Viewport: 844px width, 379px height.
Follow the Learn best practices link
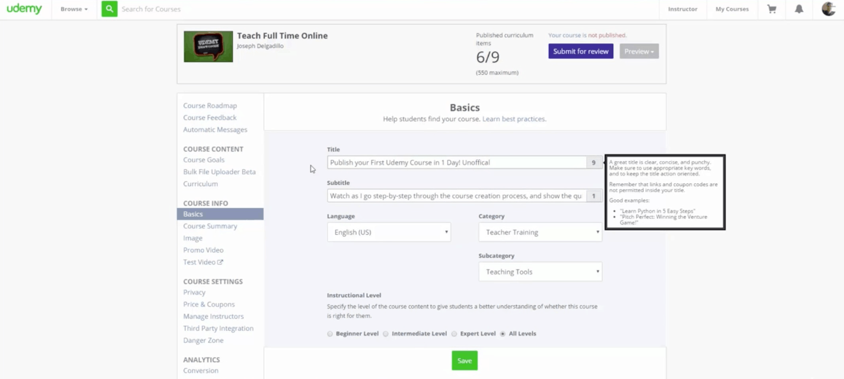514,119
